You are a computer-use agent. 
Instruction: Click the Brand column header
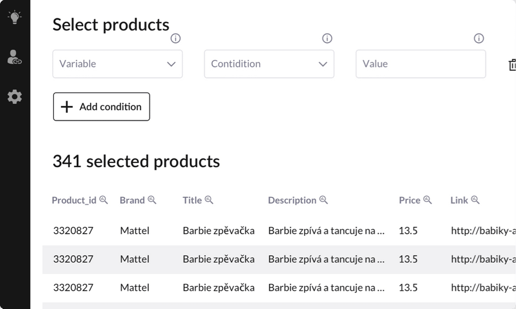click(x=132, y=200)
